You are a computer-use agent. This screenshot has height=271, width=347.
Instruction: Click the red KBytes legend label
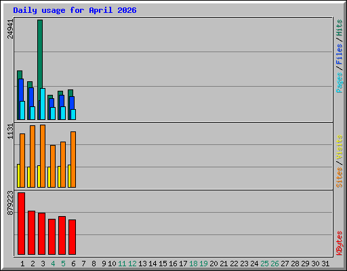click(339, 243)
